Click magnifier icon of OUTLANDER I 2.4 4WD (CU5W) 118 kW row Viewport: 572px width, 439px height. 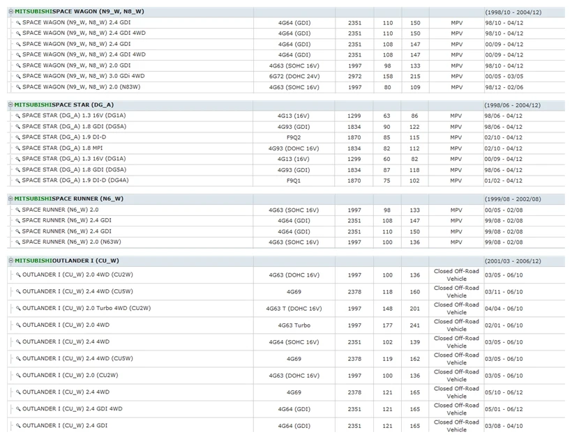pyautogui.click(x=18, y=292)
